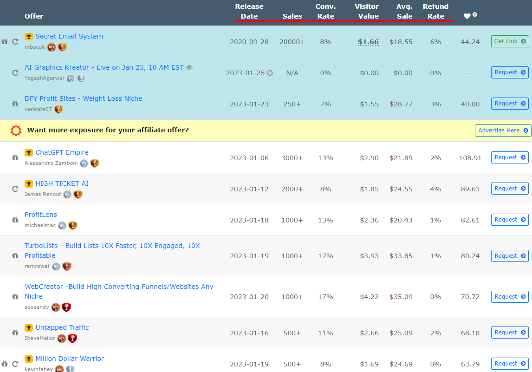The height and width of the screenshot is (372, 532).
Task: Click gift icon beside WebCreator offer
Action: [x=15, y=297]
